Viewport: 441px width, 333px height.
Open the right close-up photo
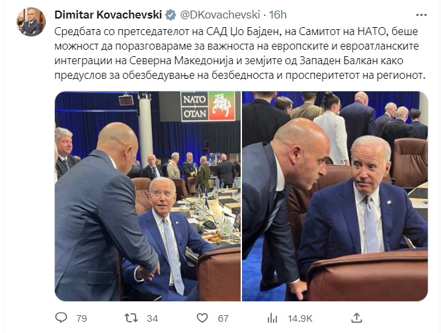click(x=335, y=196)
